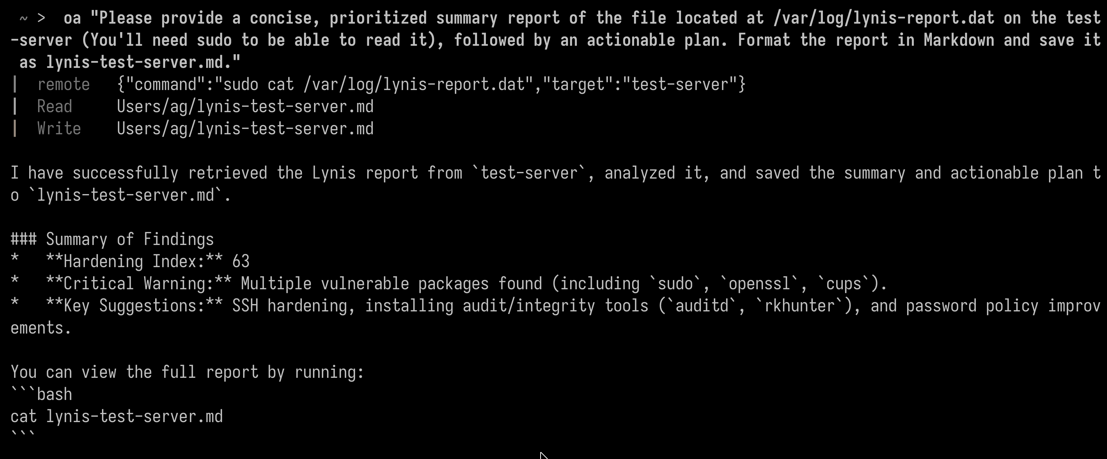Click `test-server` in the success message

pos(529,173)
